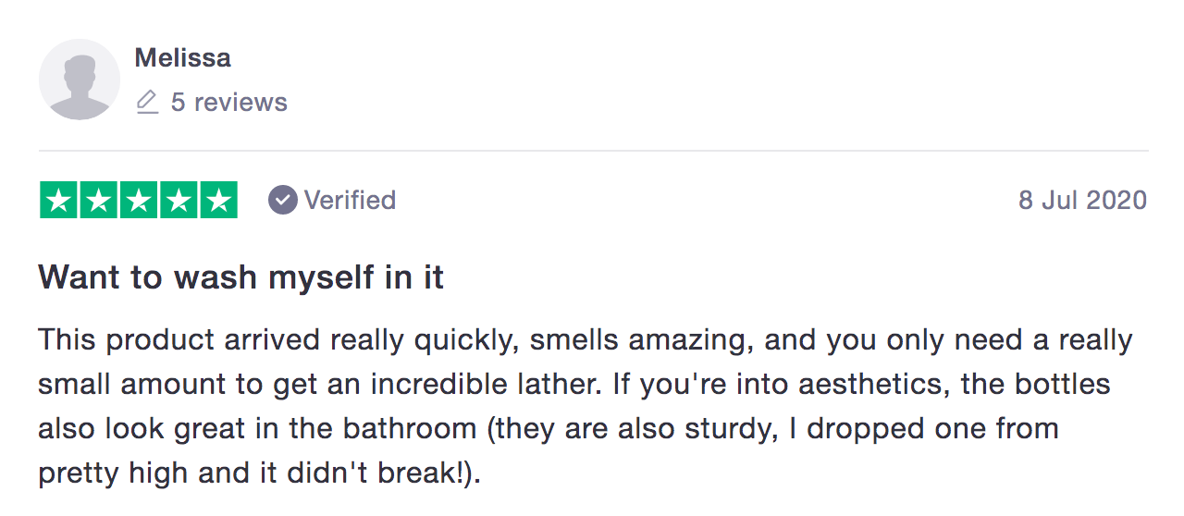Screen dimensions: 1184x516
Task: Click the Verified checkmark badge icon
Action: pyautogui.click(x=283, y=200)
